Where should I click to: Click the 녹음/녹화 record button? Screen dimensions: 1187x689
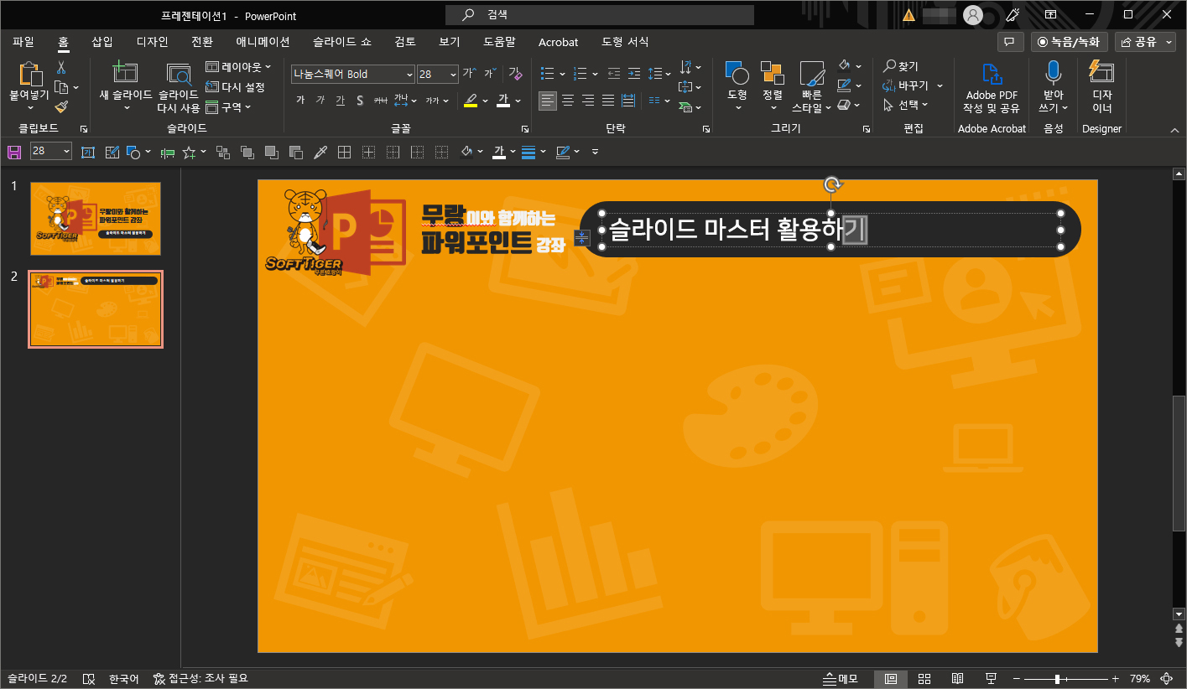(1069, 41)
